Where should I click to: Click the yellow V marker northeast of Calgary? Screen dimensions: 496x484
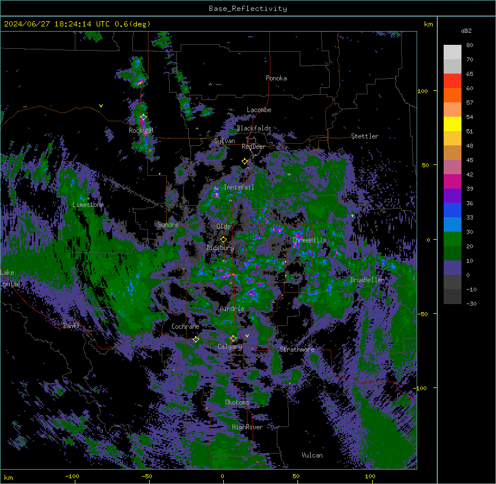pyautogui.click(x=247, y=336)
